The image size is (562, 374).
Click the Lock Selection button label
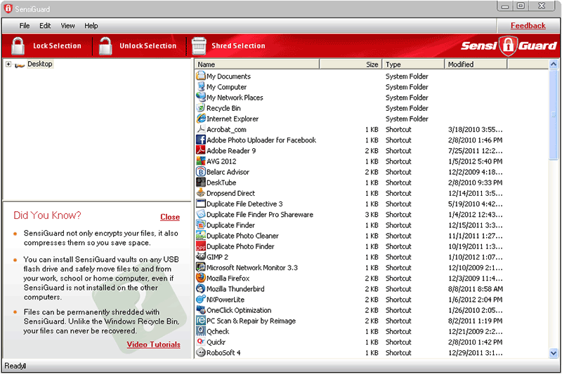click(x=57, y=46)
